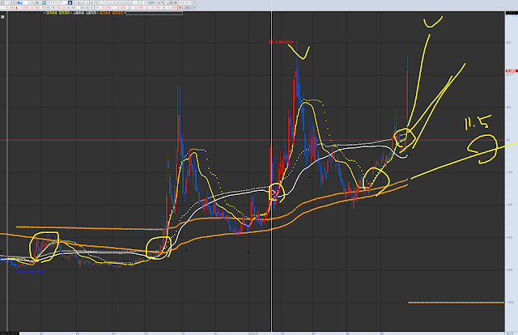Click the pink button in the second toolbar row
The height and width of the screenshot is (335, 518).
(x=181, y=7)
